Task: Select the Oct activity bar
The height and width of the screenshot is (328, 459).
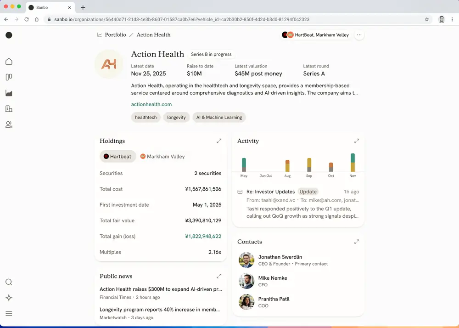Action: tap(331, 167)
